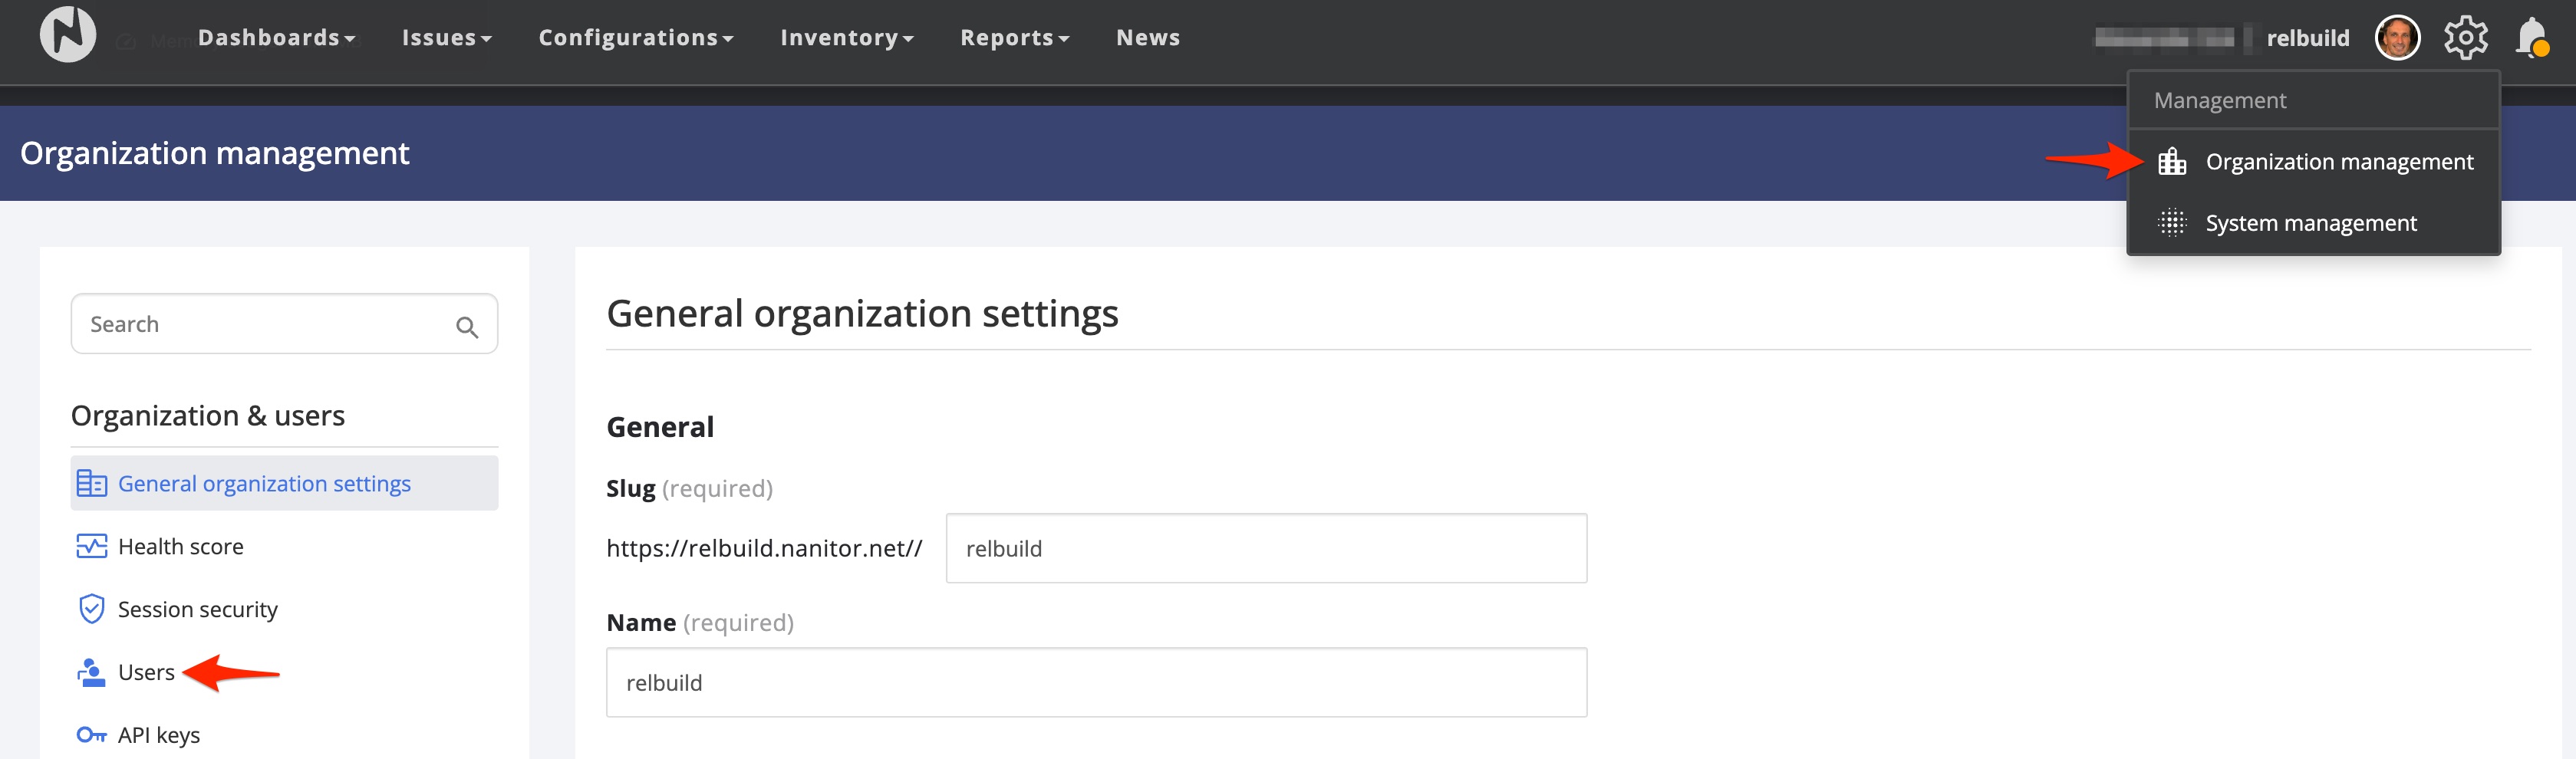2576x759 pixels.
Task: Expand the Configurations dropdown menu
Action: tap(635, 38)
